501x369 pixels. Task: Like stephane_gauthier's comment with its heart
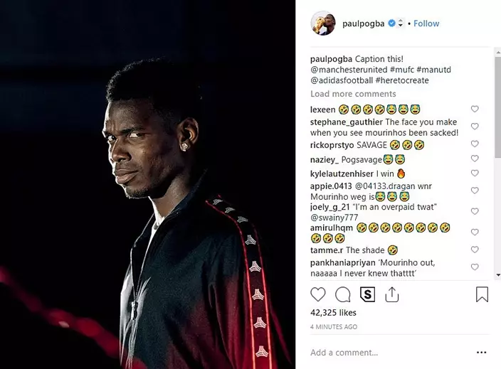click(x=475, y=127)
